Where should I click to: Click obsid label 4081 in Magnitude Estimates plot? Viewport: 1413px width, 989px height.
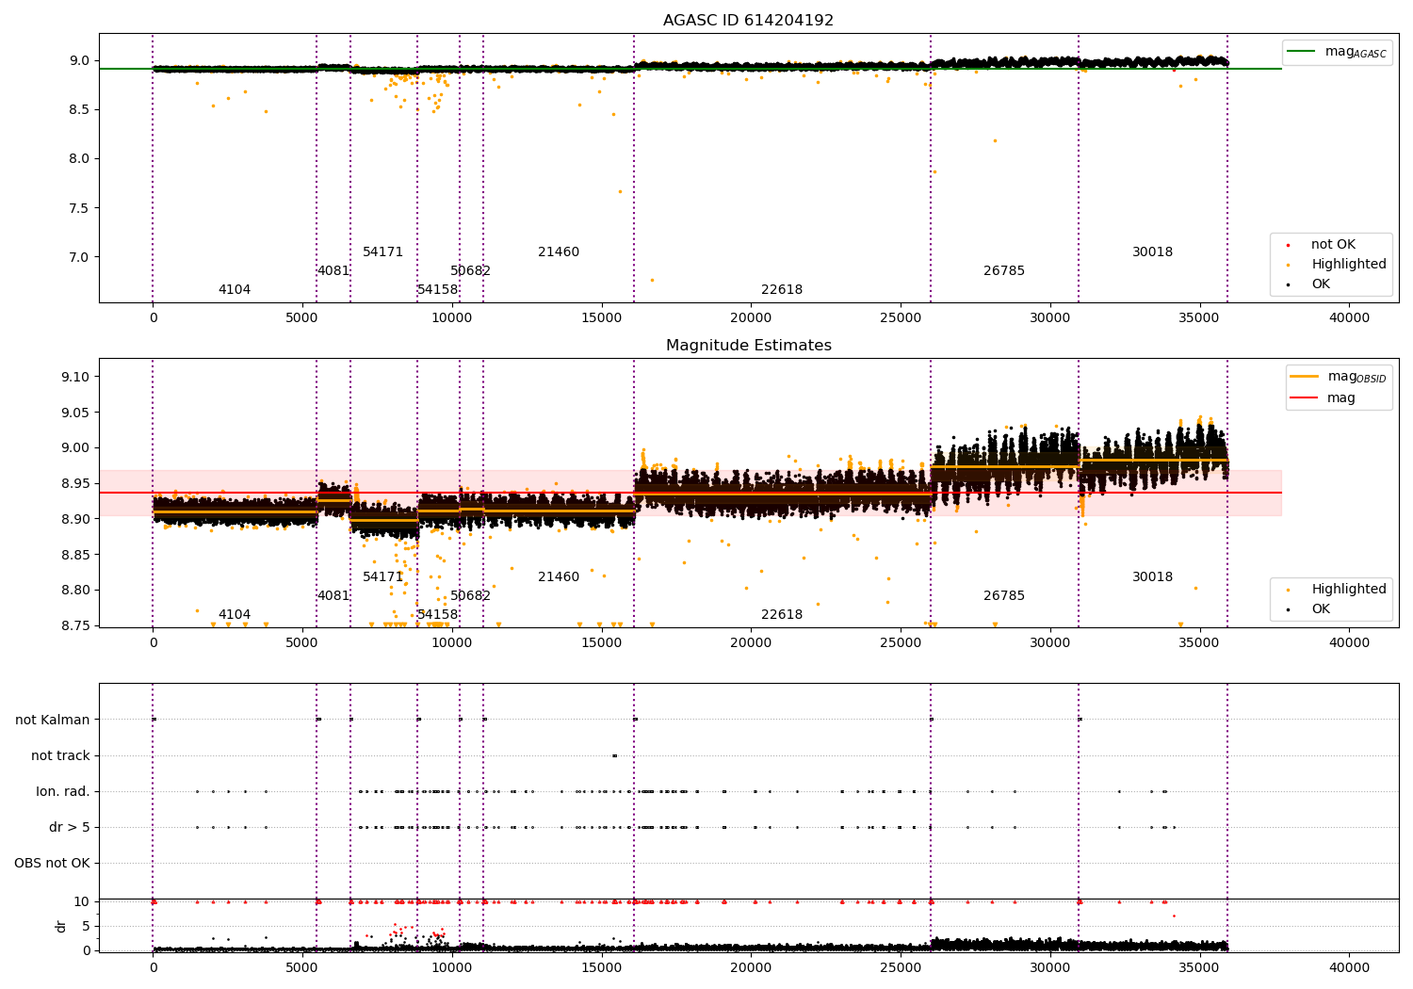click(333, 596)
